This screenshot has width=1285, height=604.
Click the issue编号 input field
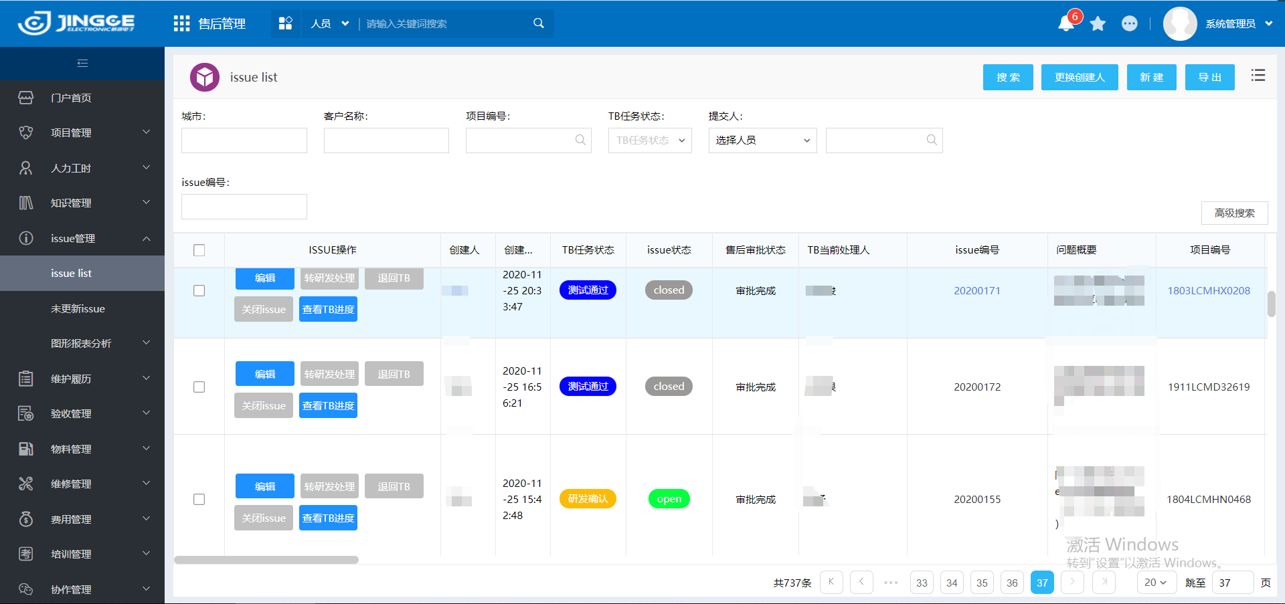coord(244,207)
